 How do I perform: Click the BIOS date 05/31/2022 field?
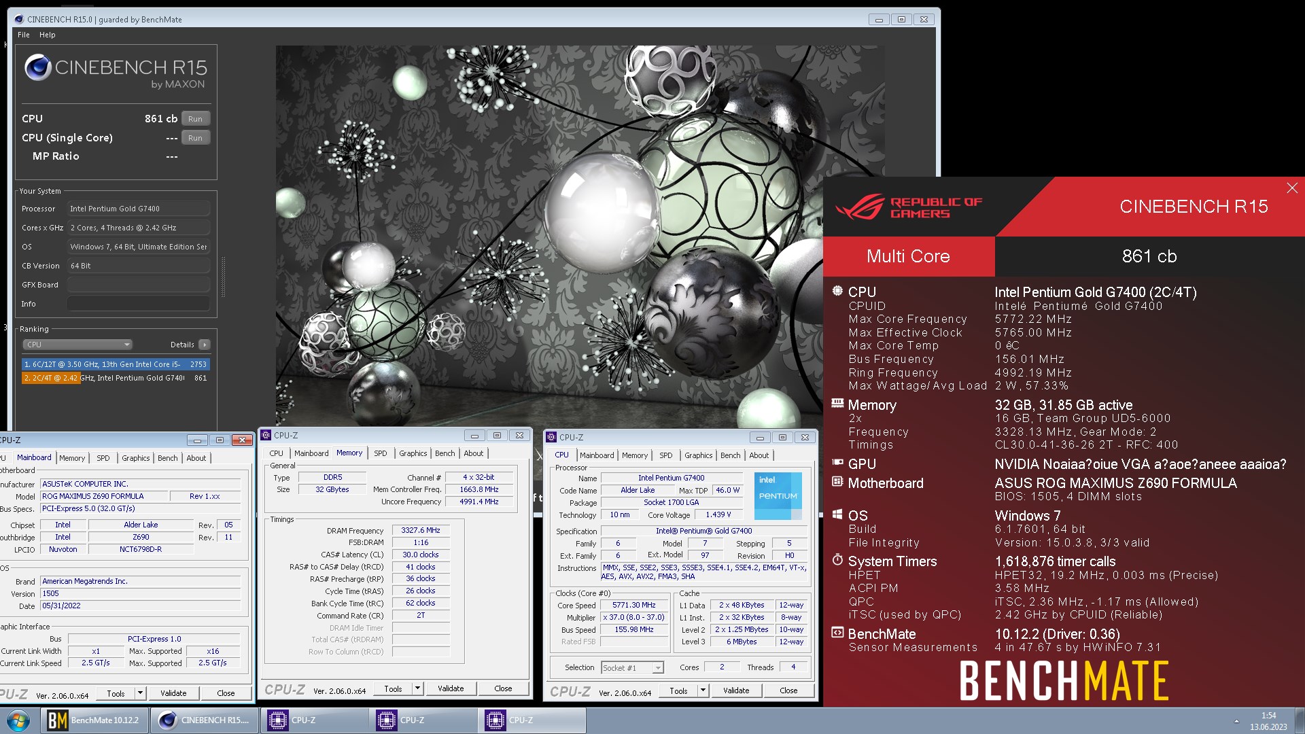[140, 606]
